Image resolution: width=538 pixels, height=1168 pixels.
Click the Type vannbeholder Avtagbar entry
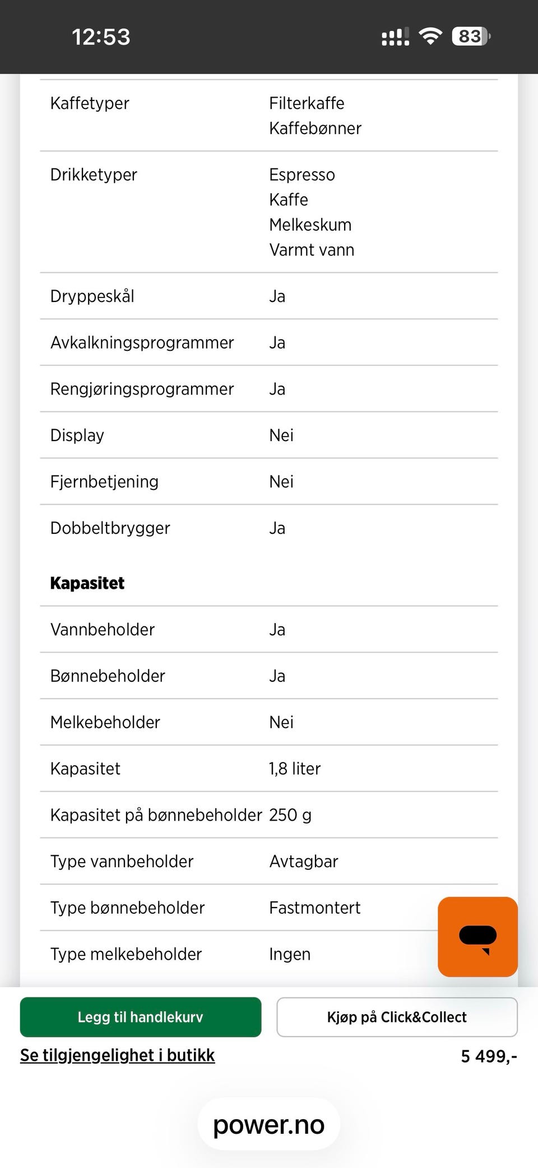pos(304,861)
